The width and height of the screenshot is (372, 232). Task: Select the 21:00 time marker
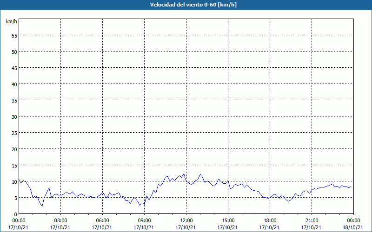[312, 220]
